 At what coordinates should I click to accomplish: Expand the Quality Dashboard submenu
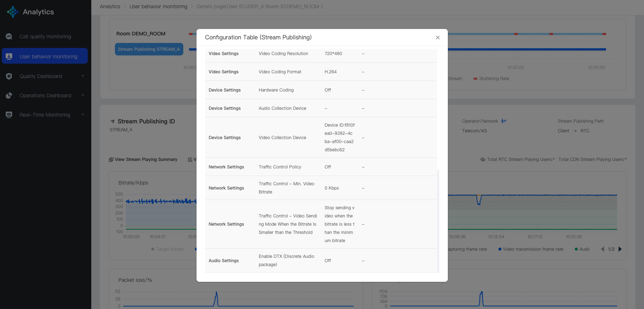[x=83, y=76]
